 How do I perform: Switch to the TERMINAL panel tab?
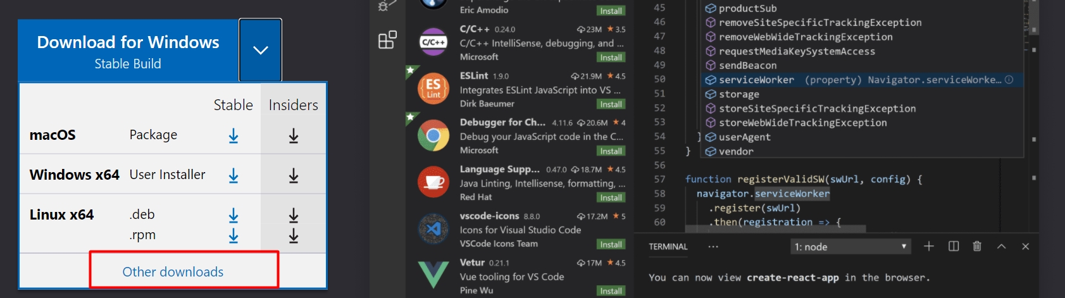coord(668,247)
